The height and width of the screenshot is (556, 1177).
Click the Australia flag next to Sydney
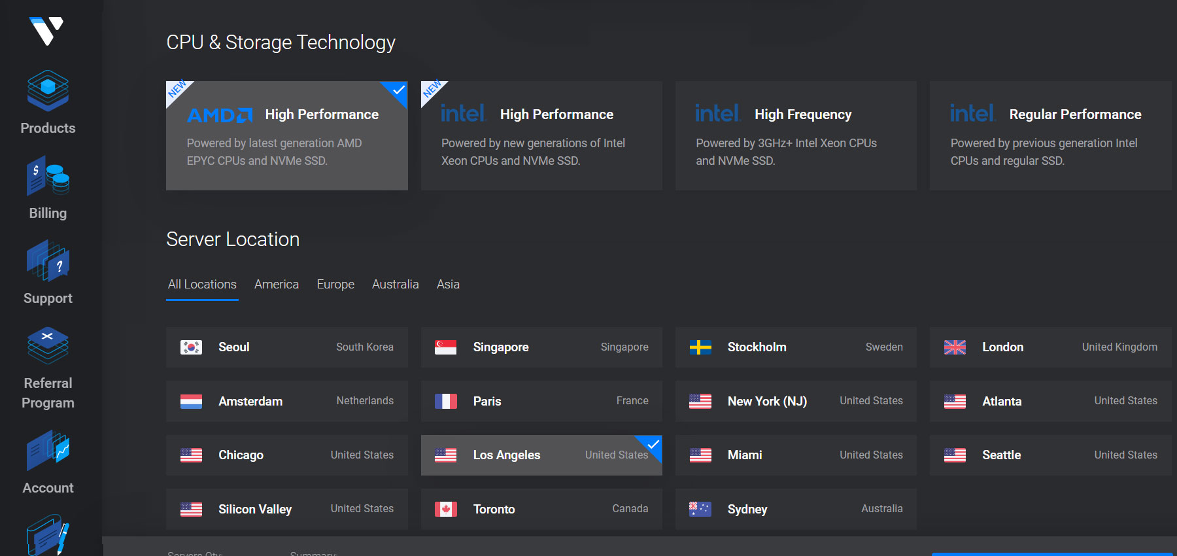tap(700, 509)
